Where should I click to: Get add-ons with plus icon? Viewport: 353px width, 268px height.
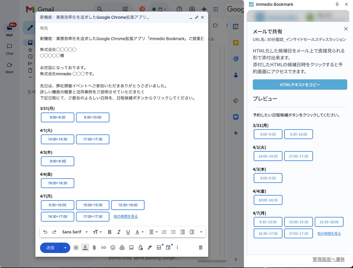236,133
